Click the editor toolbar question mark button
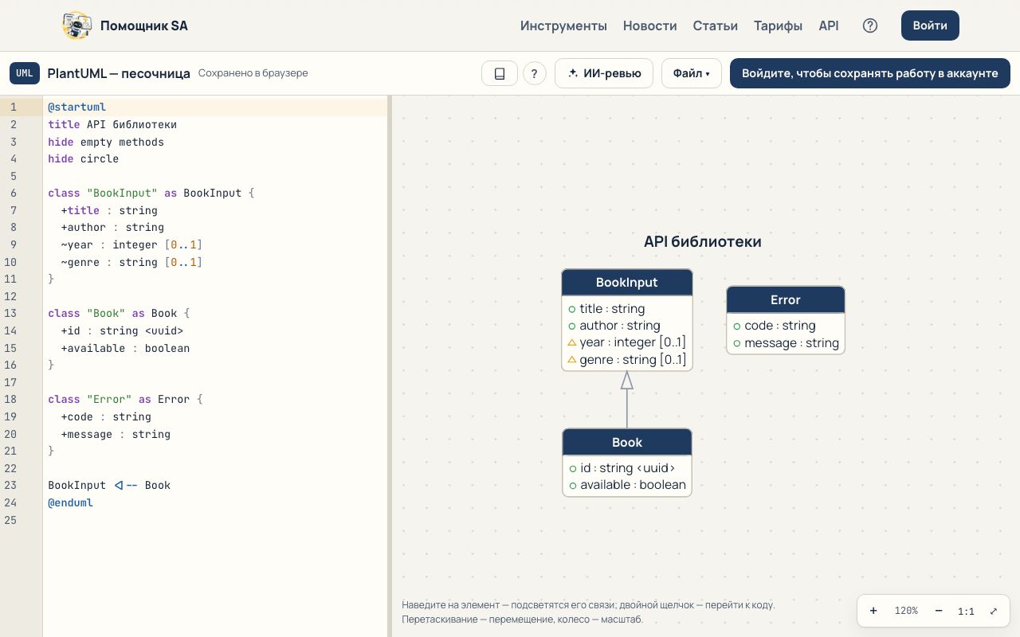Image resolution: width=1020 pixels, height=637 pixels. pyautogui.click(x=535, y=73)
